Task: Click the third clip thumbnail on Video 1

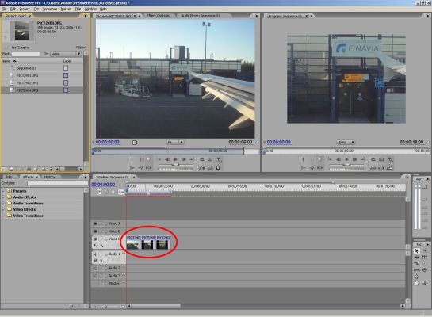Action: click(x=163, y=243)
